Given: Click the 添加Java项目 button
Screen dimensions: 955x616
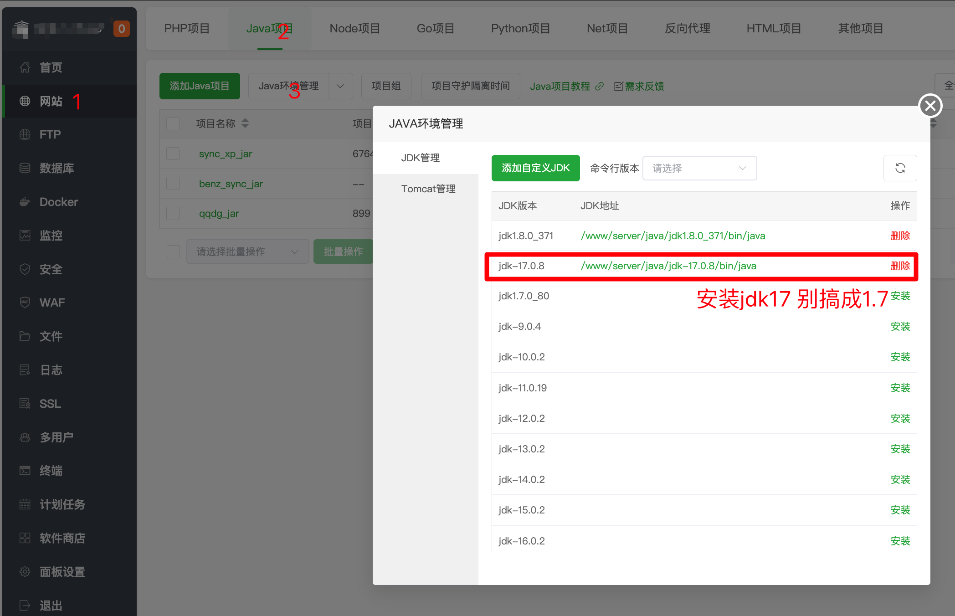Looking at the screenshot, I should pos(200,86).
